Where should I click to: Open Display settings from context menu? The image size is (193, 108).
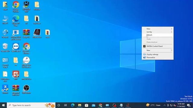tap(158, 54)
